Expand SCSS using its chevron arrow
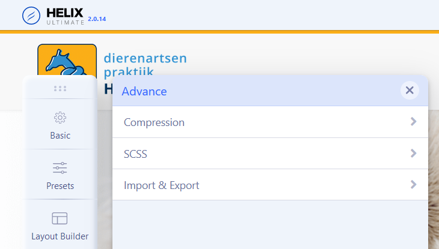The height and width of the screenshot is (249, 439). [x=413, y=154]
